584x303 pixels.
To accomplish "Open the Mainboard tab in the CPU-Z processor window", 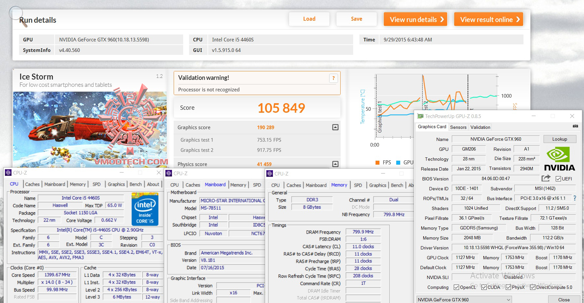I will click(55, 184).
